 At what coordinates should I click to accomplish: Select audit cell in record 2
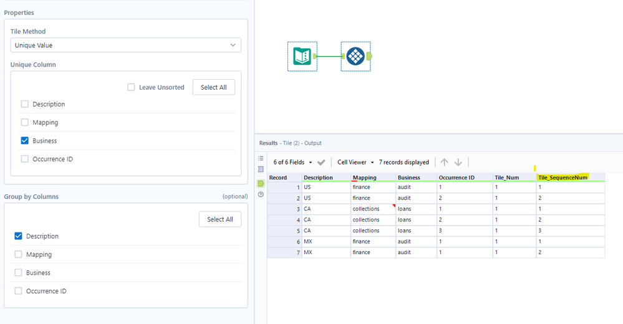pyautogui.click(x=416, y=198)
